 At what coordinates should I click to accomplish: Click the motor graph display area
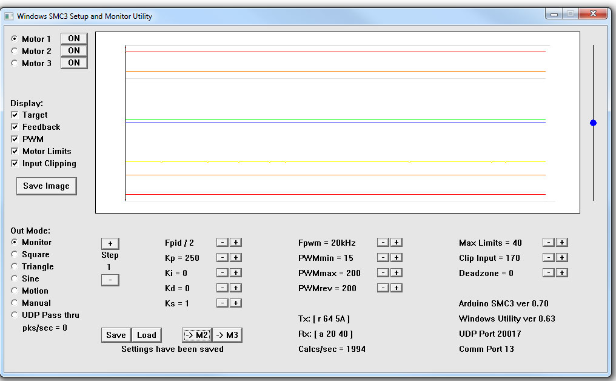338,123
